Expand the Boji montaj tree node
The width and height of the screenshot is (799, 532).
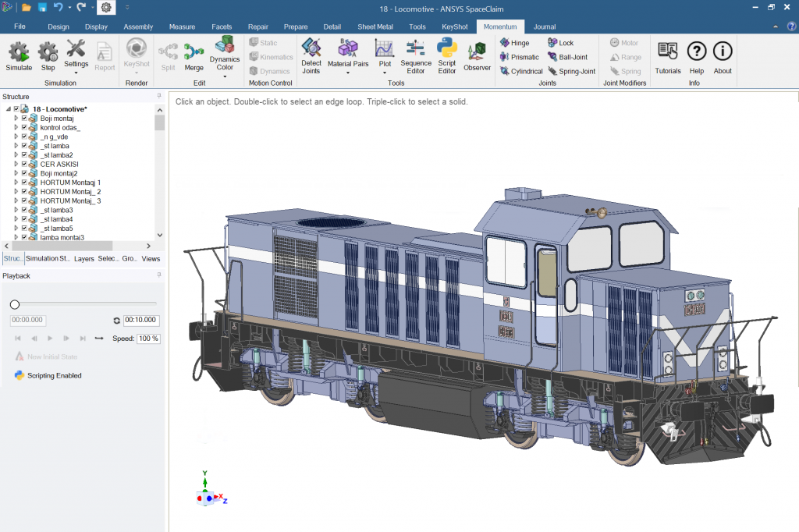16,119
